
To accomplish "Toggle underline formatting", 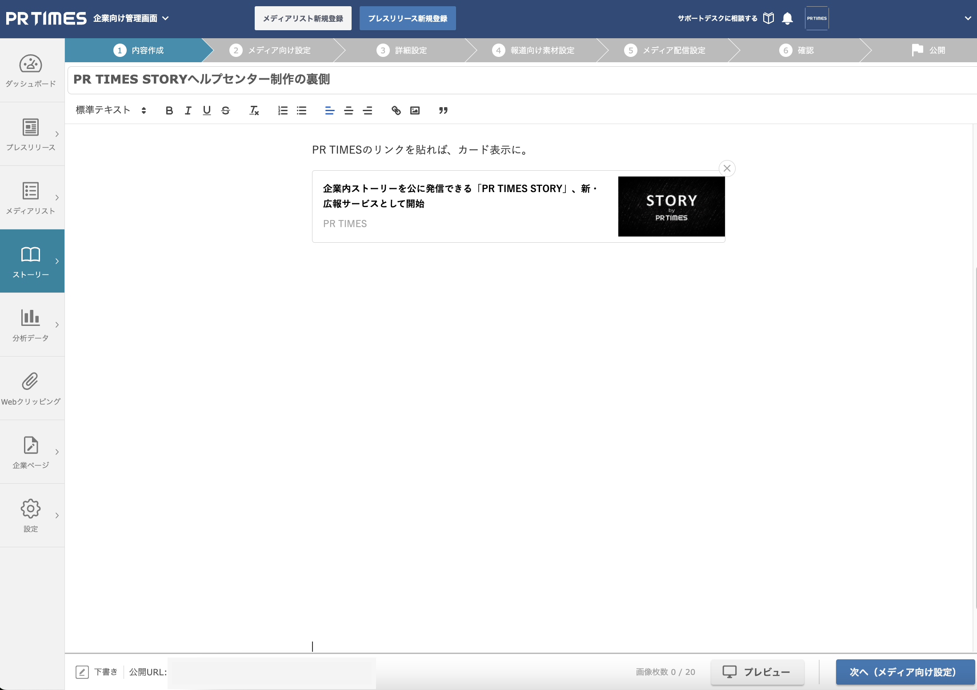I will coord(207,111).
